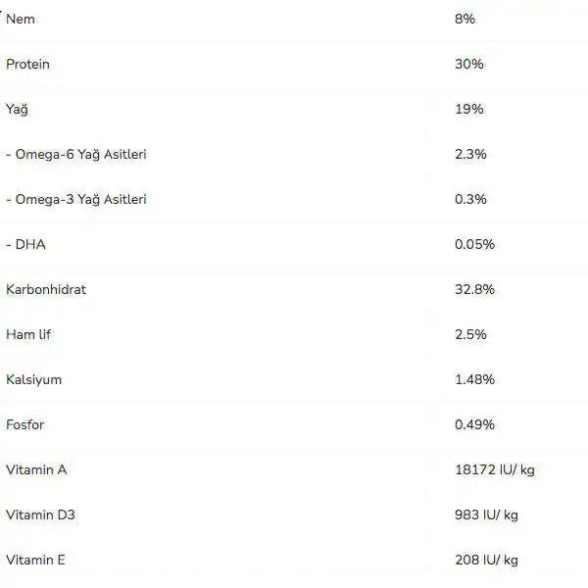Select the 2.3% Omega-6 value
Screen dimensions: 588x588
[x=470, y=154]
